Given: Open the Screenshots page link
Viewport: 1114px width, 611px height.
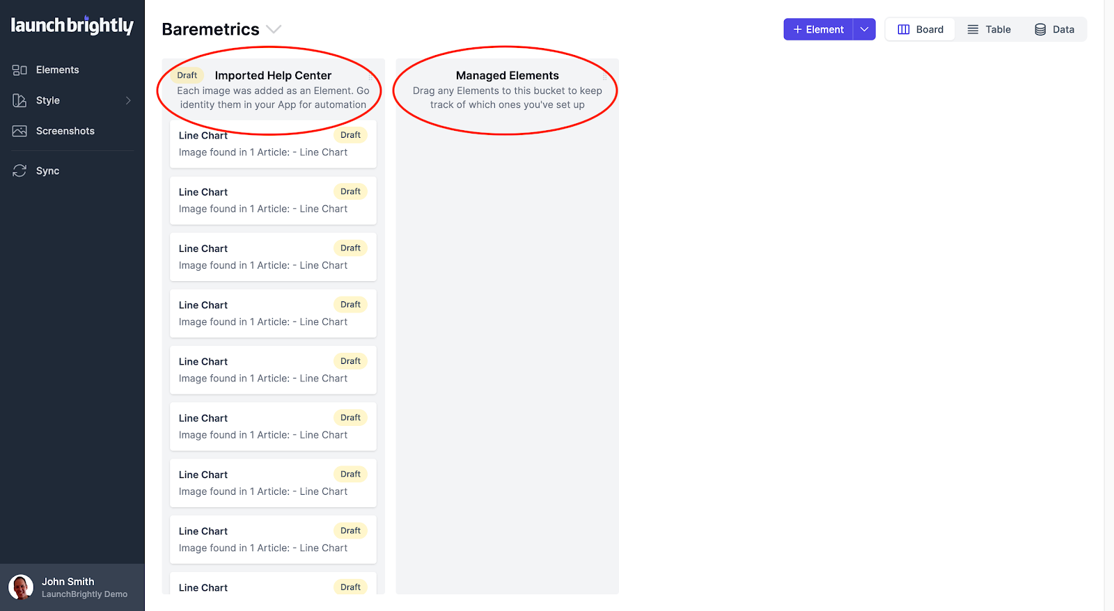Looking at the screenshot, I should (65, 132).
